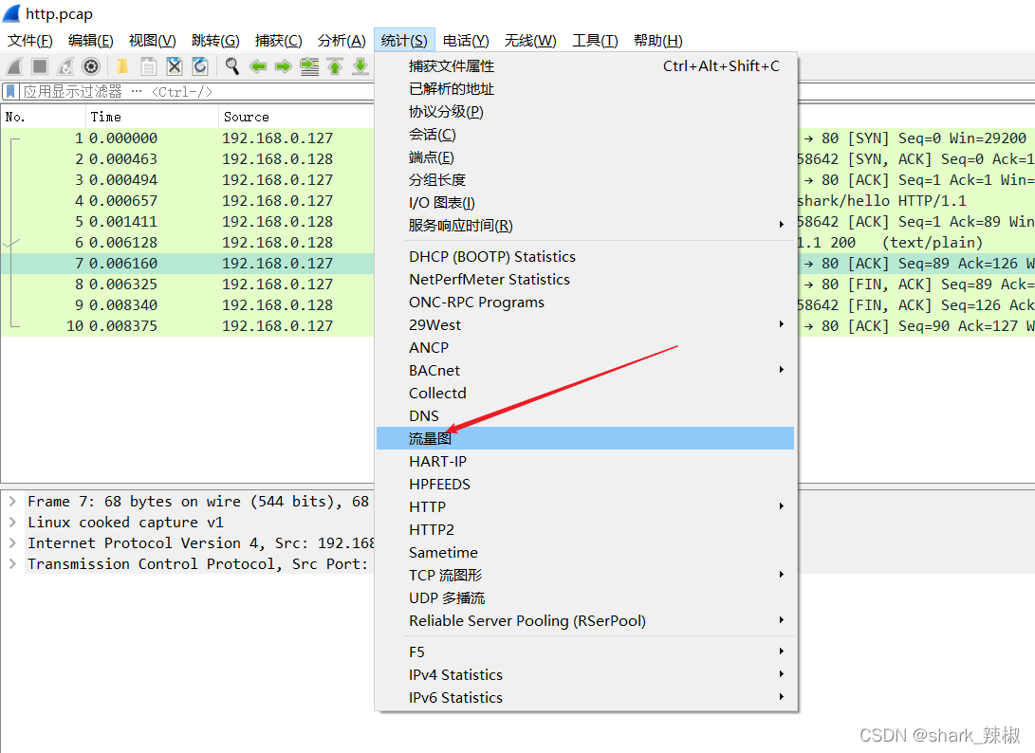Close the capture file via toolbar icon
Screen dimensions: 1035x753
pyautogui.click(x=175, y=66)
